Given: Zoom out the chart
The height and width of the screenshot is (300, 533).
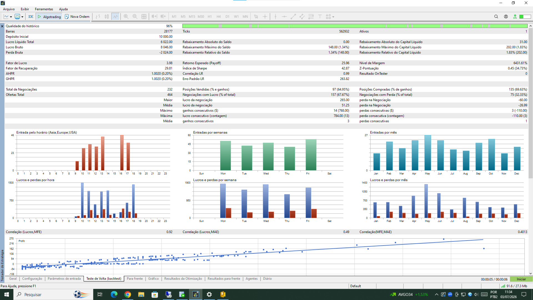Looking at the screenshot, I should click(x=135, y=17).
